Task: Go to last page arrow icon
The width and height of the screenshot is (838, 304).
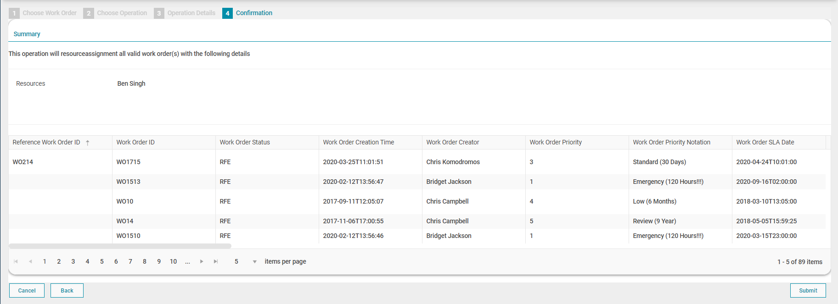Action: [x=216, y=261]
